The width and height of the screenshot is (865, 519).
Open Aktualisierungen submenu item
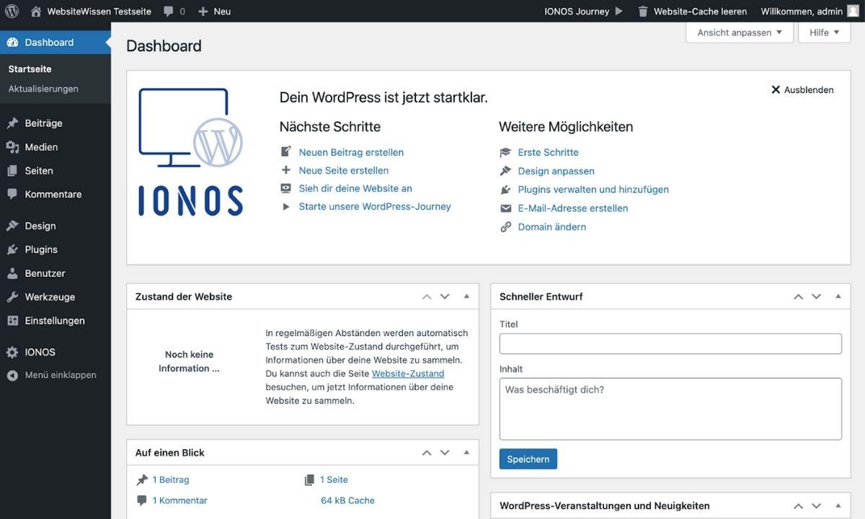coord(43,89)
